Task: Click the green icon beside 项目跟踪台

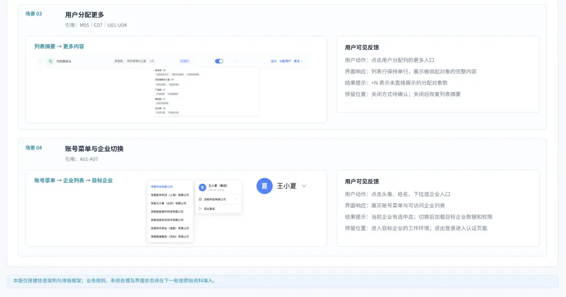Action: point(50,61)
